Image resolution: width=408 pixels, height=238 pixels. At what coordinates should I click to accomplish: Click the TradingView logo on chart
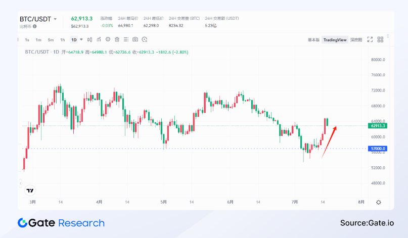[30, 191]
